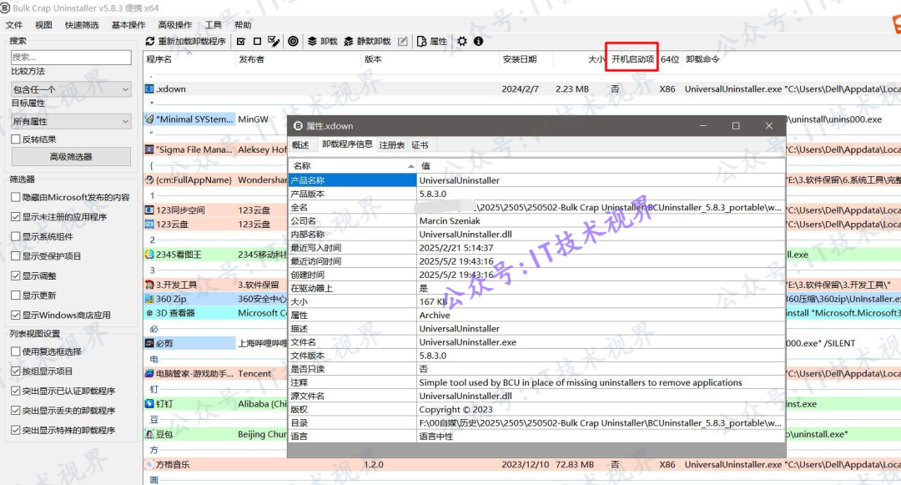
Task: Click the 360 Zip row icon
Action: point(149,299)
